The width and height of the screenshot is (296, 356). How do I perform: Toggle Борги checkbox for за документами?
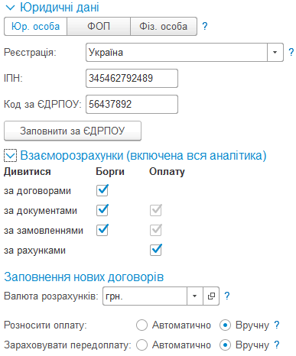coord(102,210)
